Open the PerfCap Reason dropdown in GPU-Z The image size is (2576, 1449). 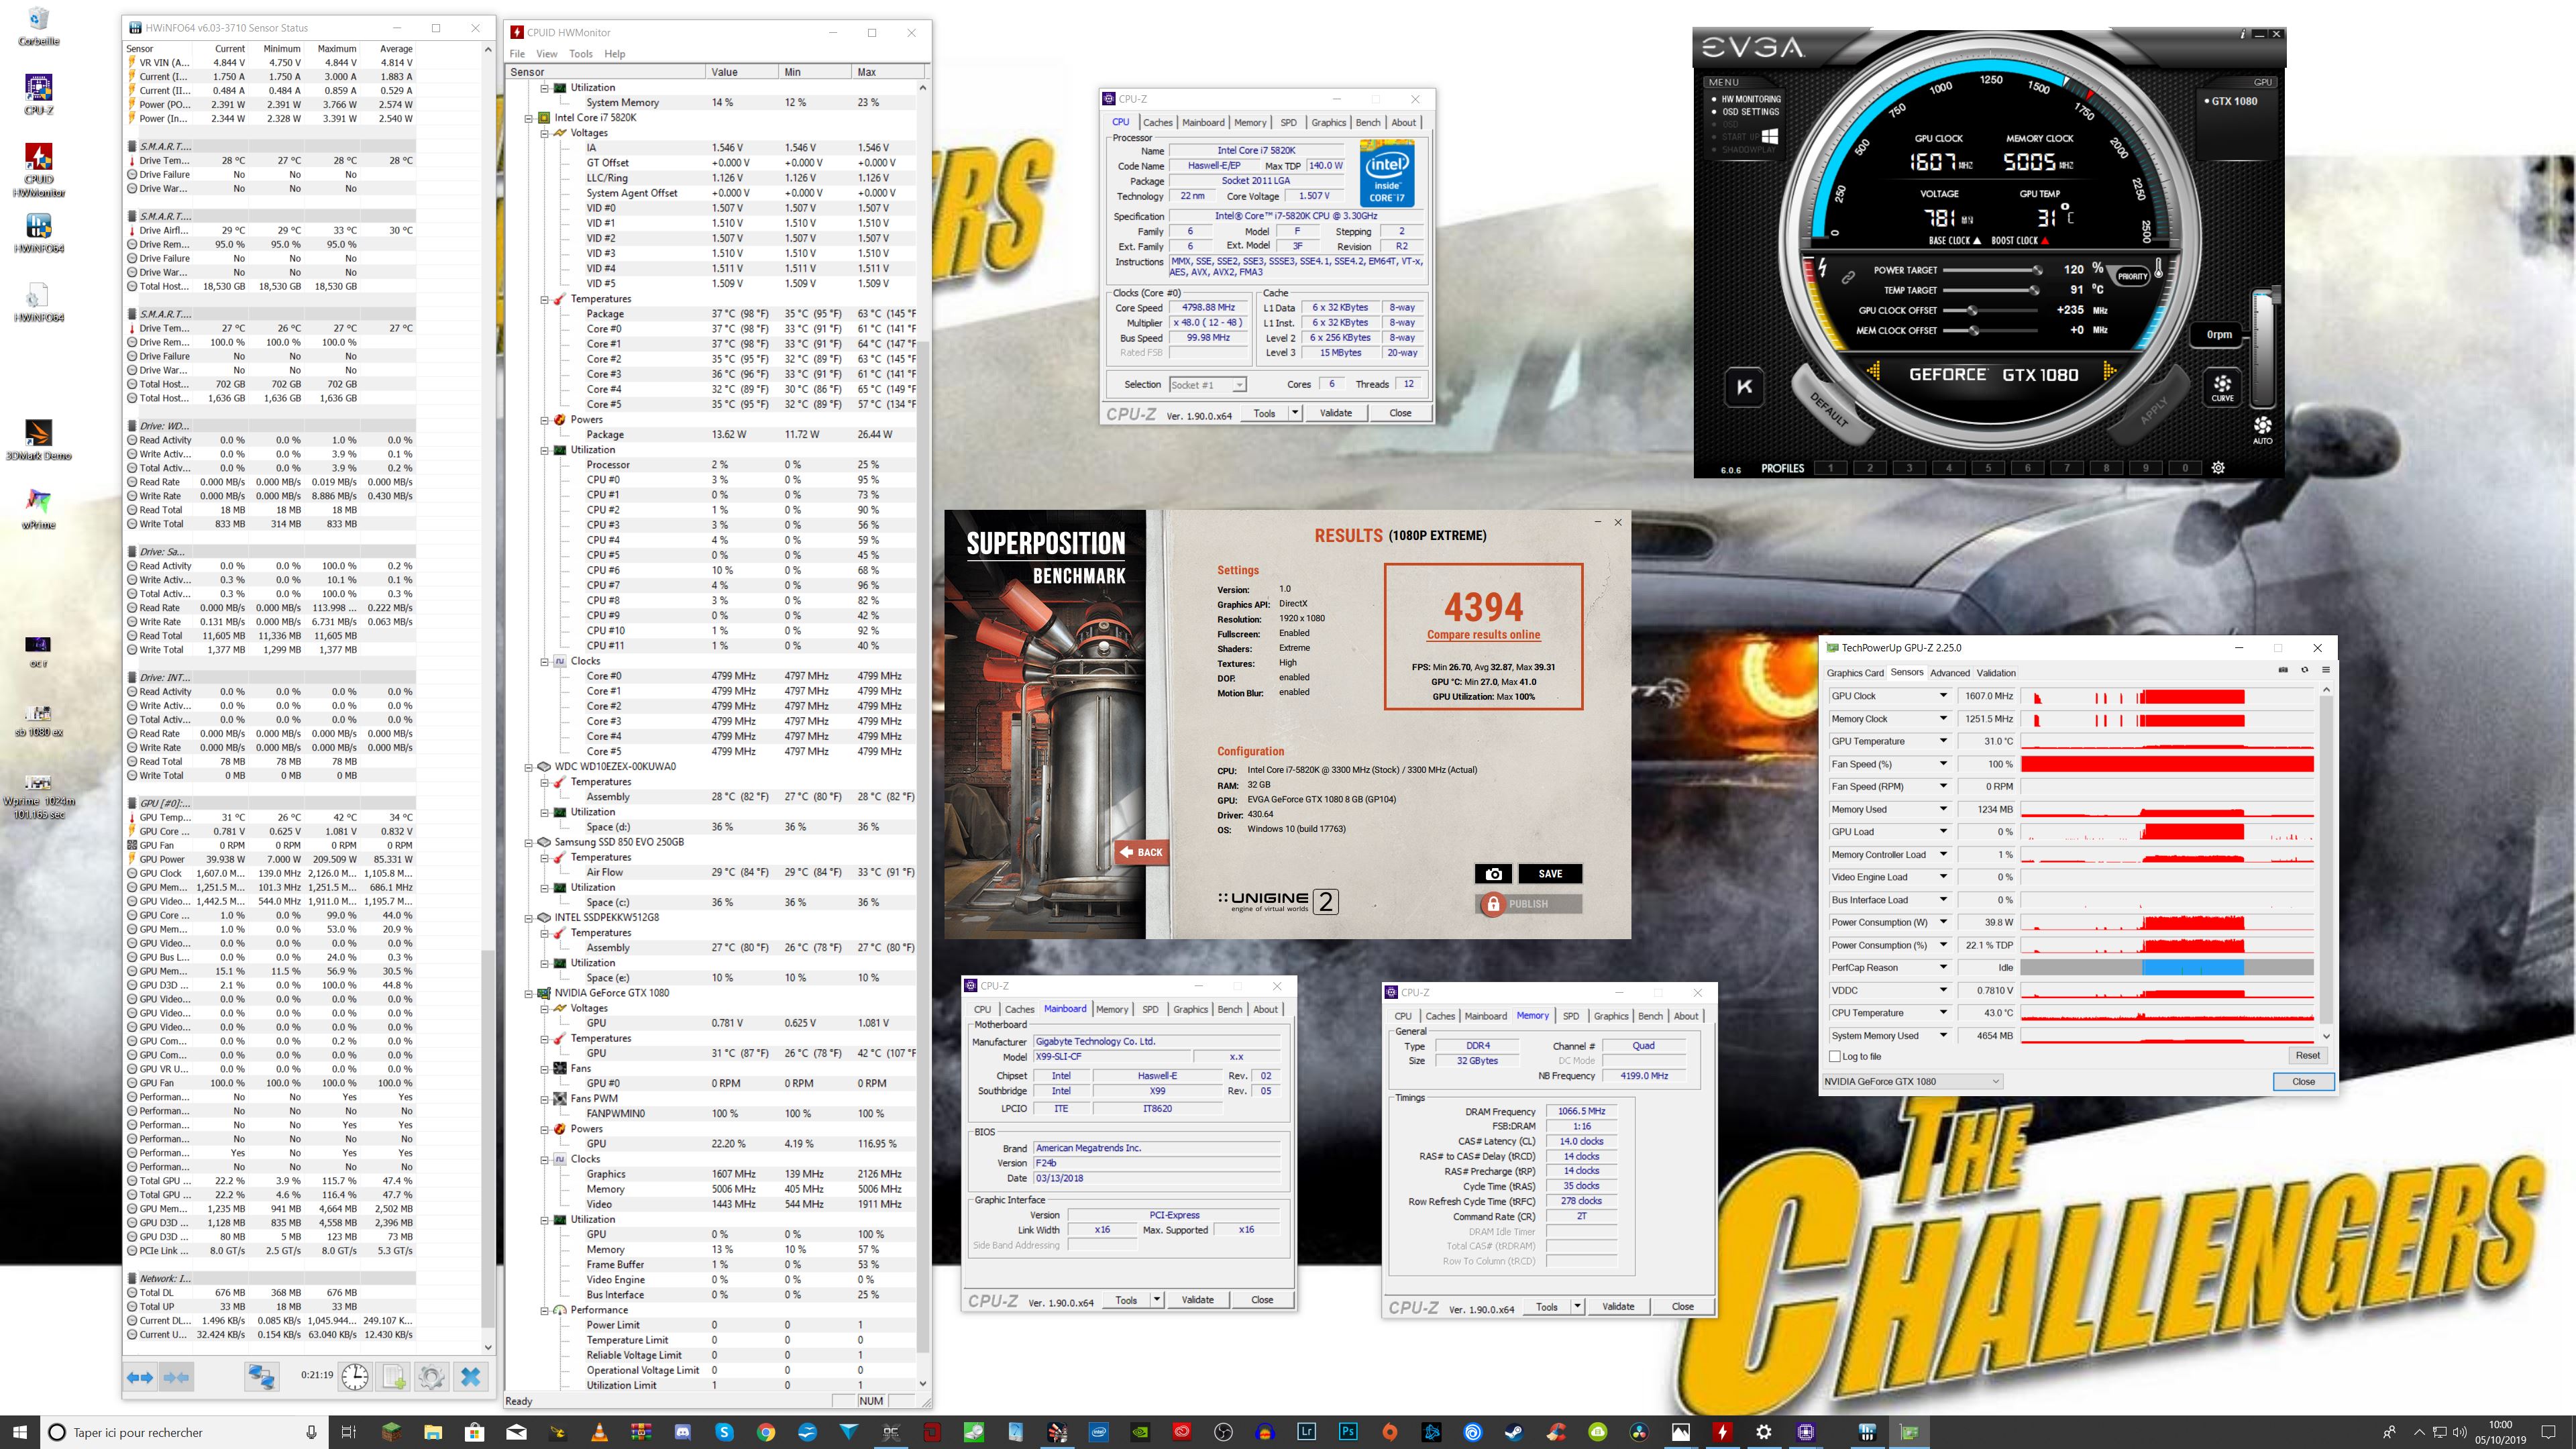click(x=1943, y=967)
